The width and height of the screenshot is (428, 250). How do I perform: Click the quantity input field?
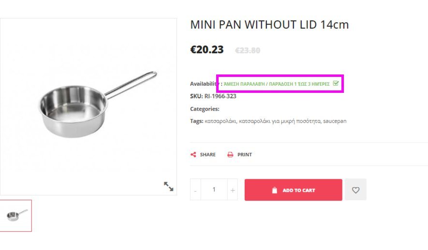(x=214, y=190)
